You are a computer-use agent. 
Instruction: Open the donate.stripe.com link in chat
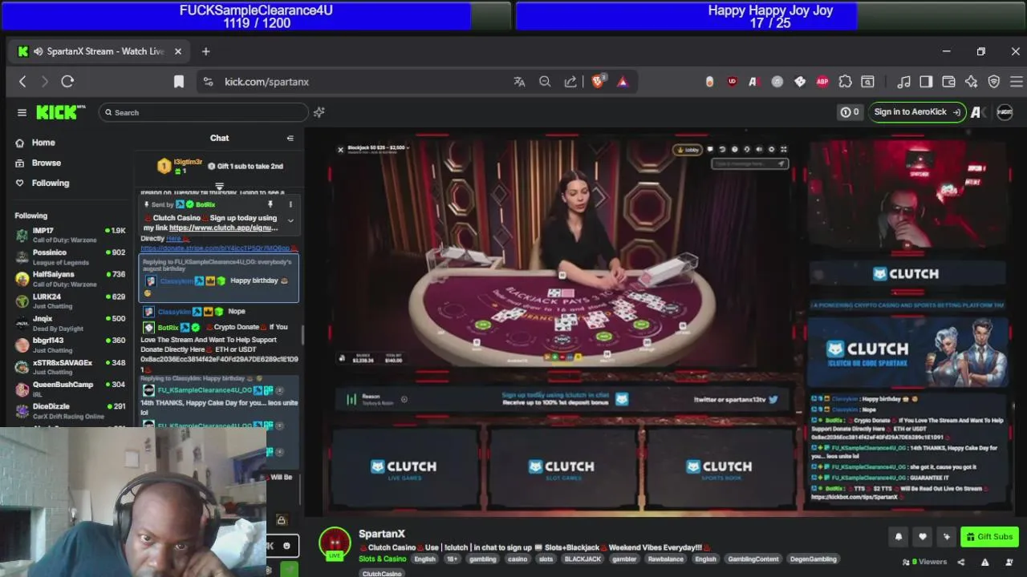[215, 248]
